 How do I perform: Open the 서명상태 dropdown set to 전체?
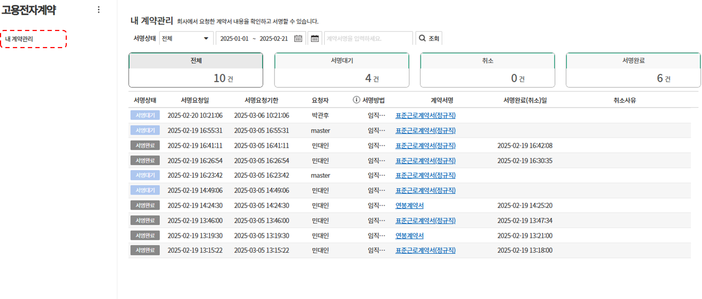(186, 38)
